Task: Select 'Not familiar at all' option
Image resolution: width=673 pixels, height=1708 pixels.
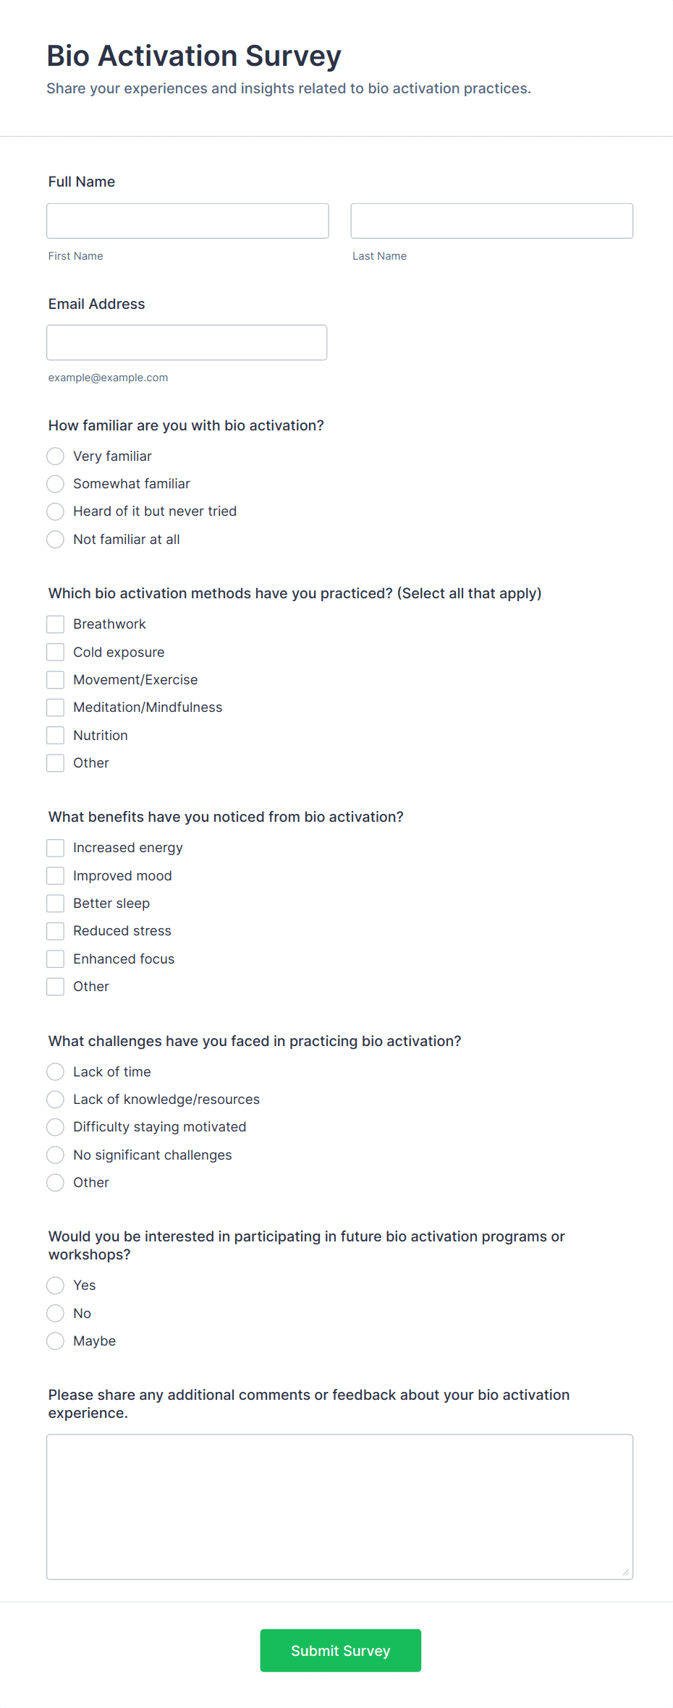Action: click(56, 539)
